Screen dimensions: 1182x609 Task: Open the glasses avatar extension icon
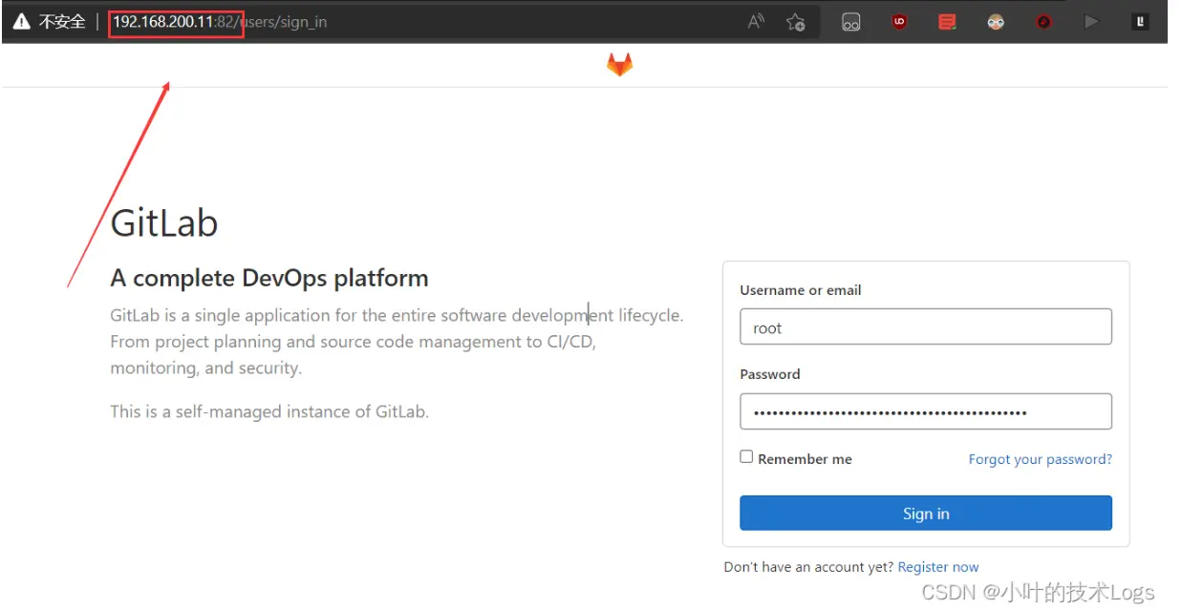tap(996, 22)
